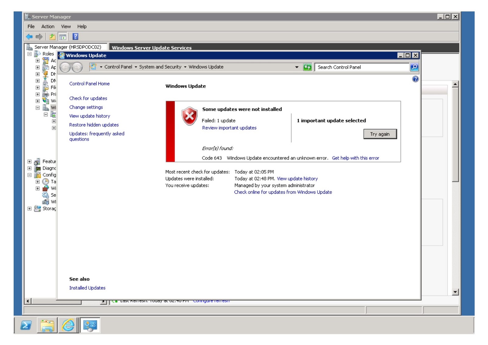Open the View menu in Server Manager
The image size is (488, 345).
click(66, 27)
